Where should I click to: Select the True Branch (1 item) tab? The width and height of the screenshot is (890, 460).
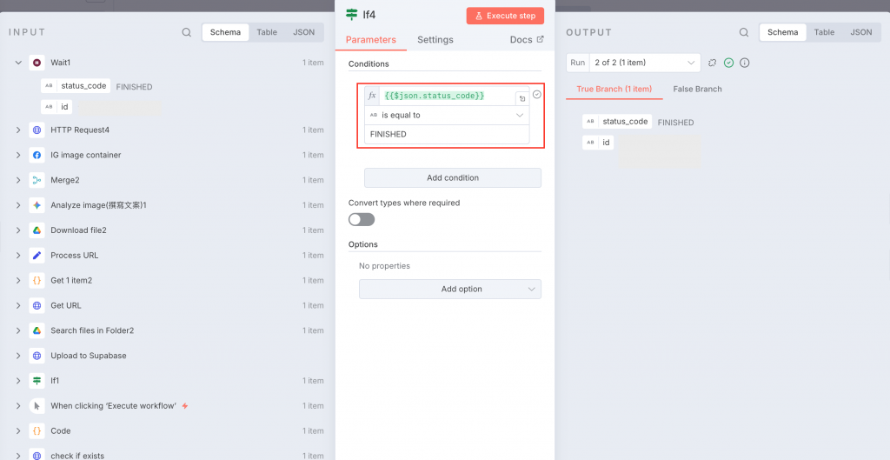click(x=614, y=90)
